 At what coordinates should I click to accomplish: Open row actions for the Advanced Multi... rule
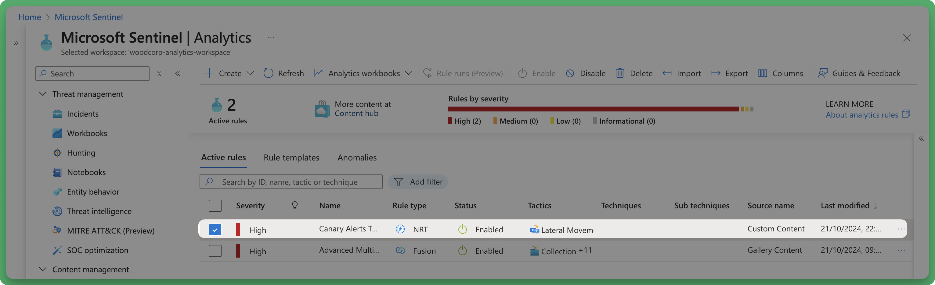coord(901,250)
